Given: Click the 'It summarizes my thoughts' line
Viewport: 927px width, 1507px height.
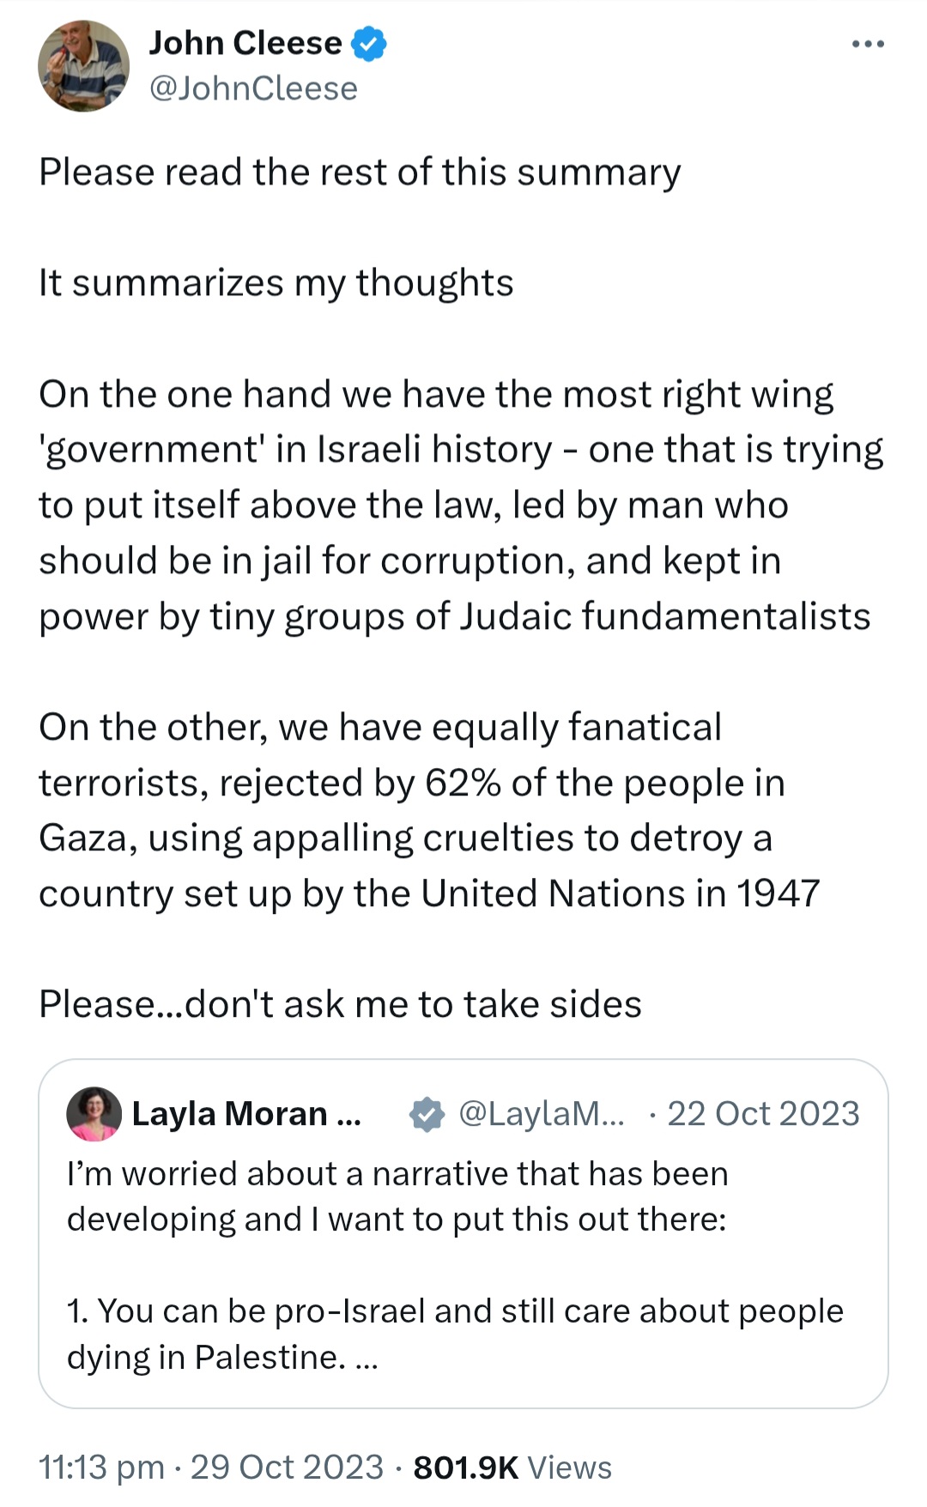Looking at the screenshot, I should pos(276,283).
